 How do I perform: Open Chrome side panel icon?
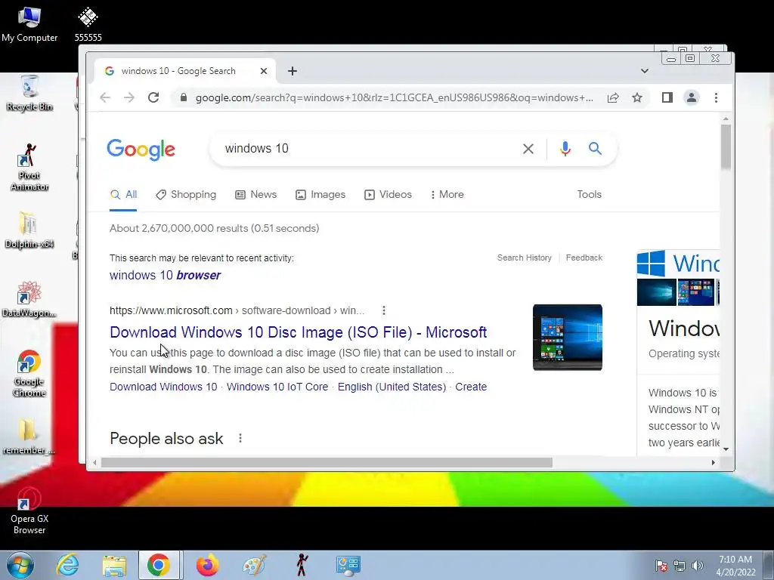click(667, 97)
